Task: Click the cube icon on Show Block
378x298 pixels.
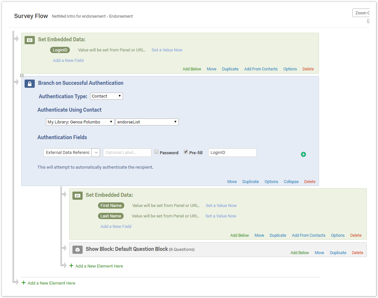Action: point(77,250)
